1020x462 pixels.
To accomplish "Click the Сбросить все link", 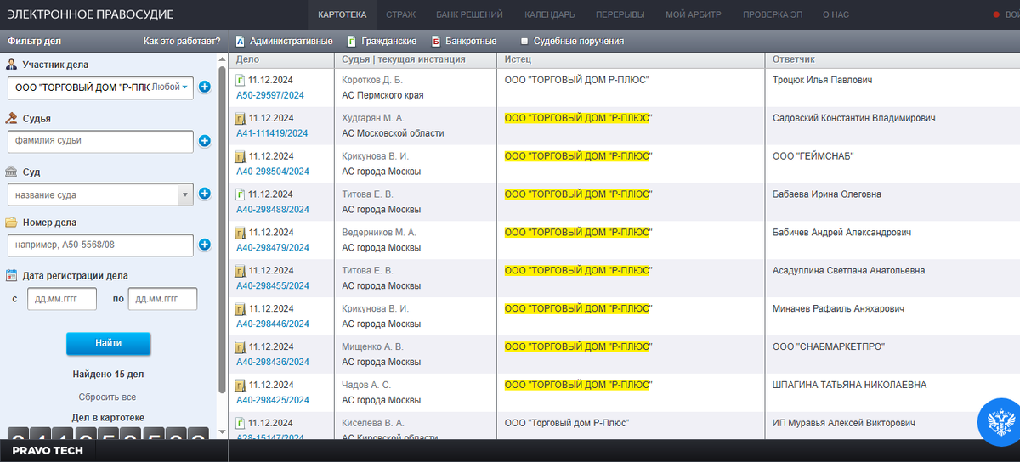I will 107,397.
